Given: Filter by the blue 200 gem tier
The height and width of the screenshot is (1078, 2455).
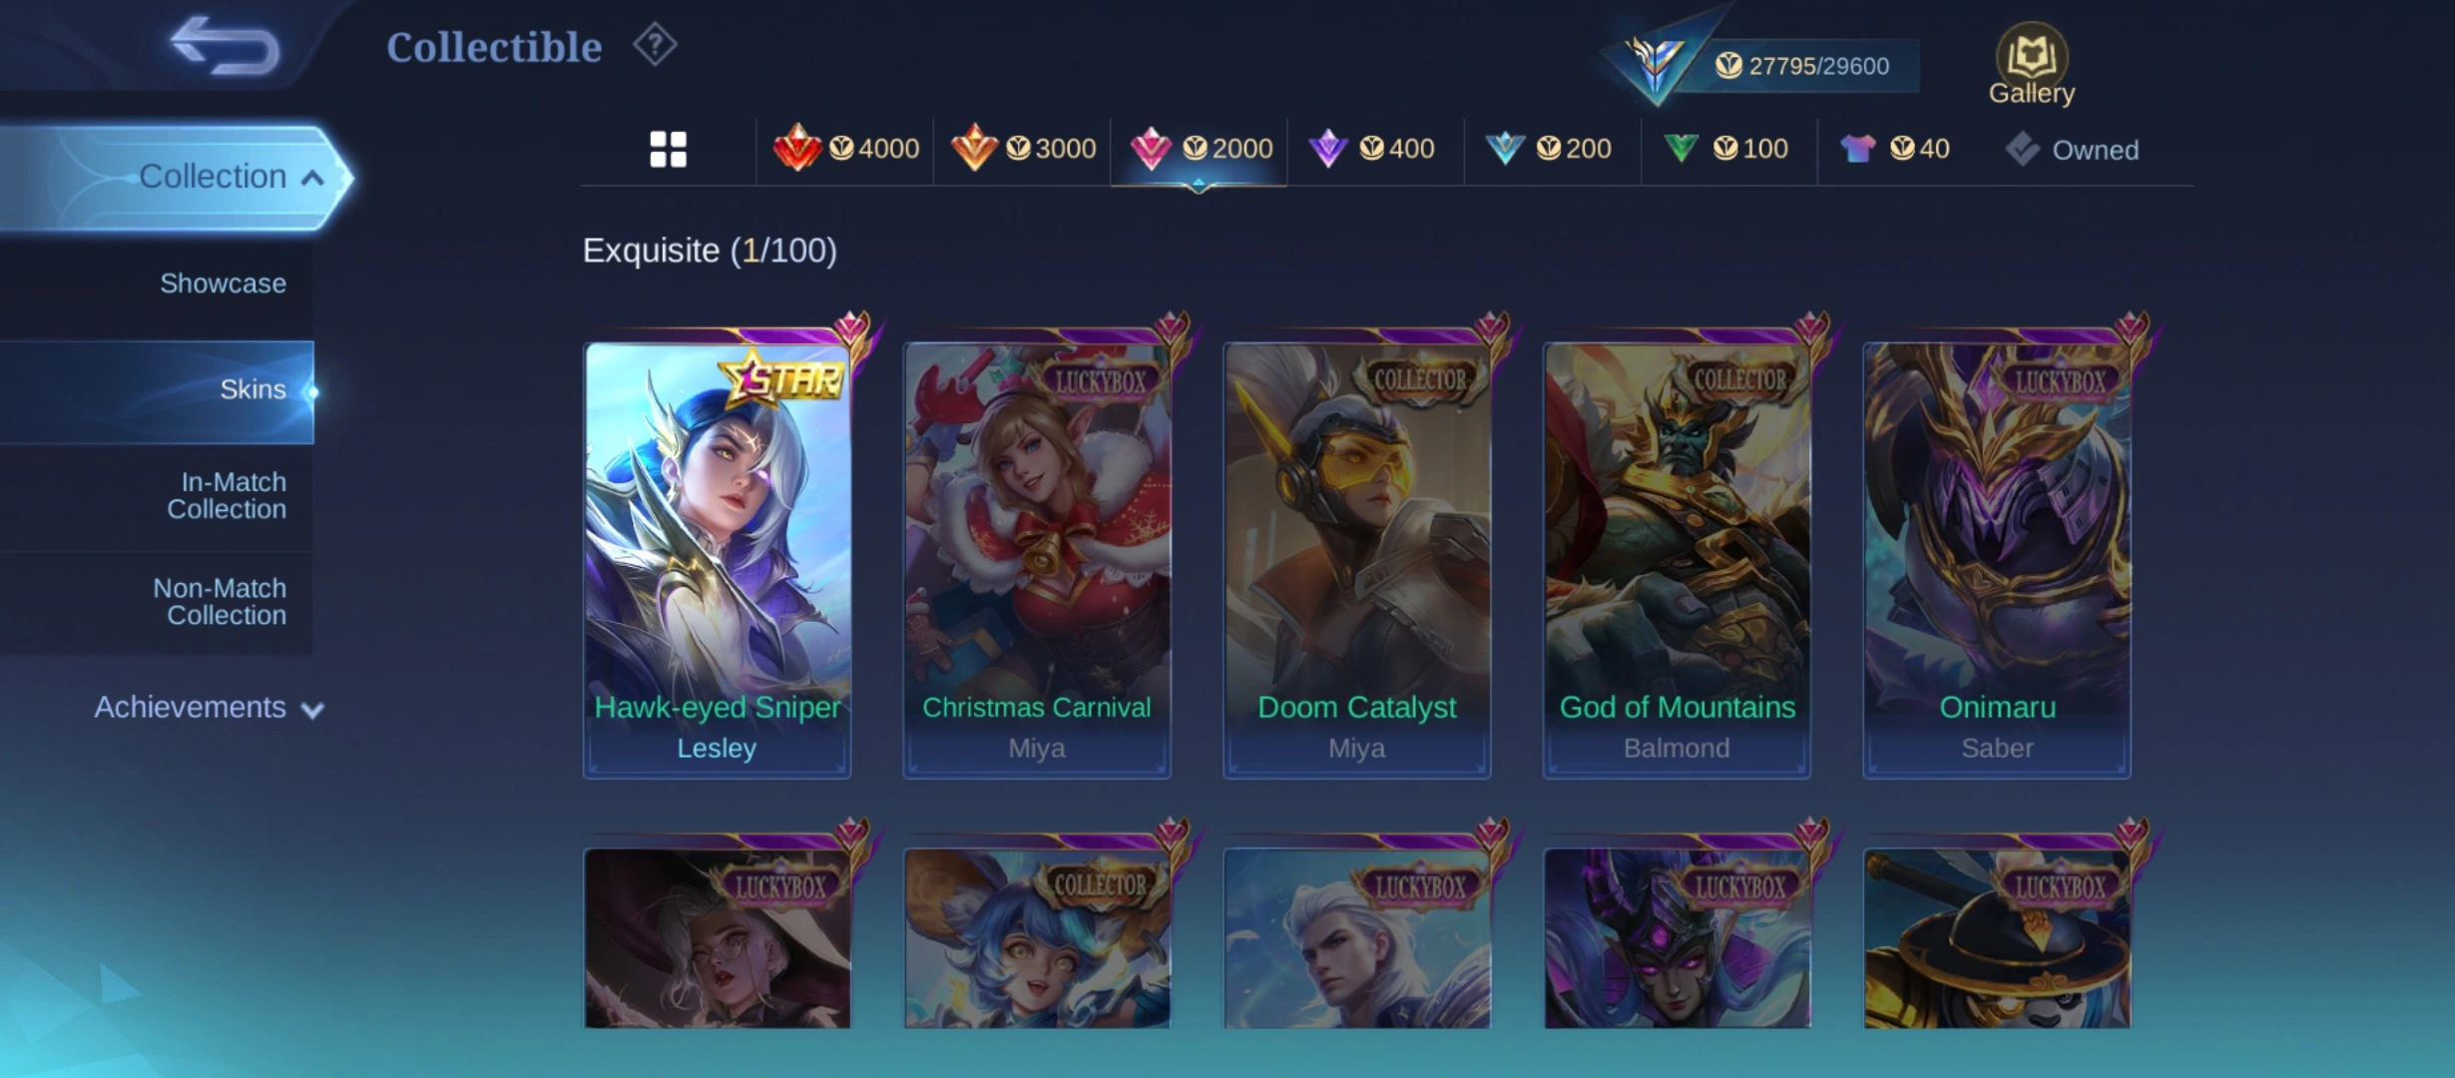Looking at the screenshot, I should [1549, 149].
